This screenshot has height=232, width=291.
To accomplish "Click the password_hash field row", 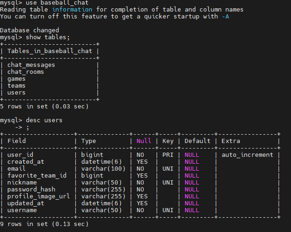I will 31,190.
